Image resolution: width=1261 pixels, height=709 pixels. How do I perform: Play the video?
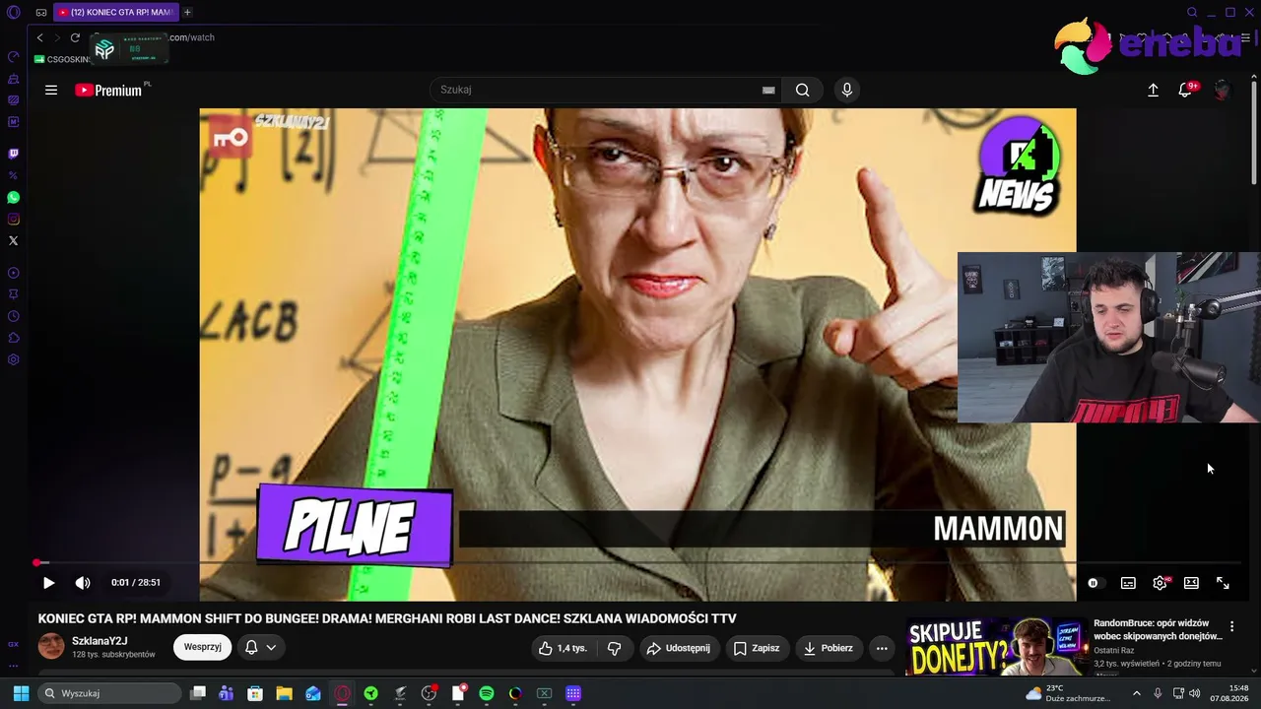48,583
